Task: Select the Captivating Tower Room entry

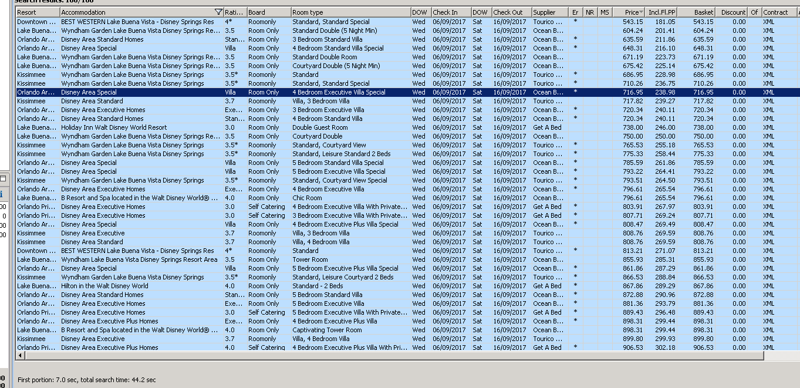Action: [x=327, y=330]
